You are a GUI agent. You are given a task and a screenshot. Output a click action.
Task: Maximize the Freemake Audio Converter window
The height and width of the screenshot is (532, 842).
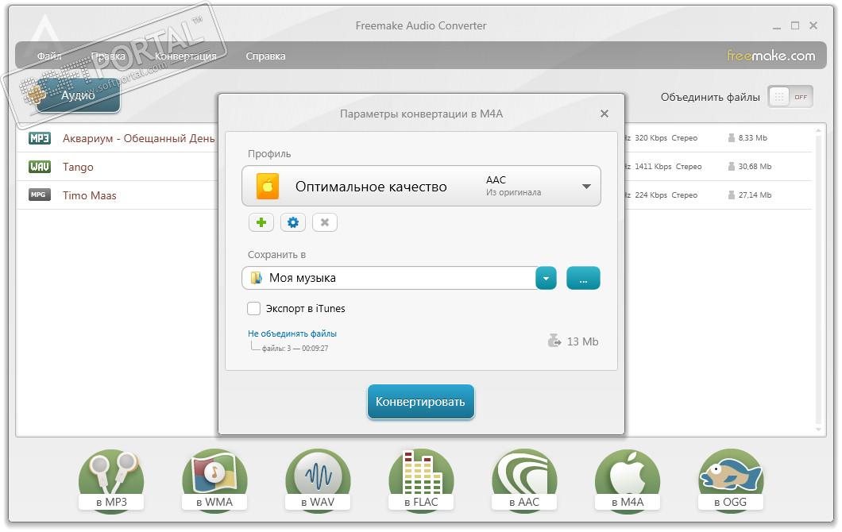(795, 25)
